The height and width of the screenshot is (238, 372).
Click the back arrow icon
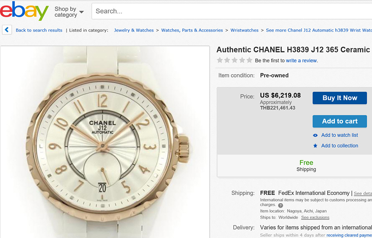[7, 30]
